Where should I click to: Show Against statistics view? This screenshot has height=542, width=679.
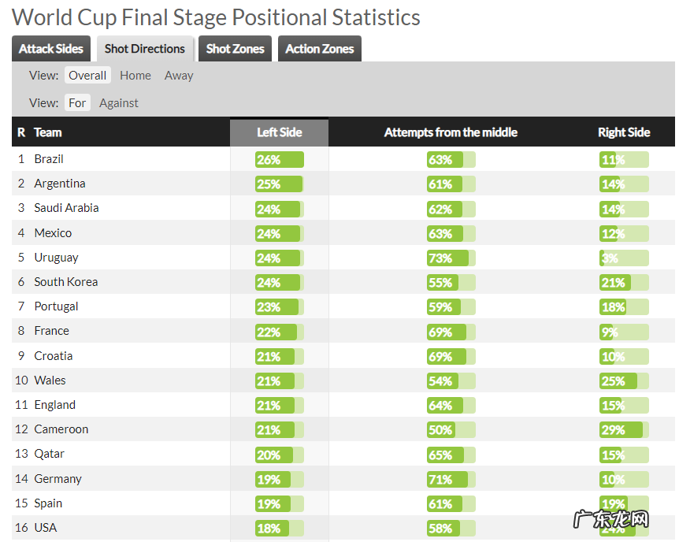pyautogui.click(x=119, y=102)
